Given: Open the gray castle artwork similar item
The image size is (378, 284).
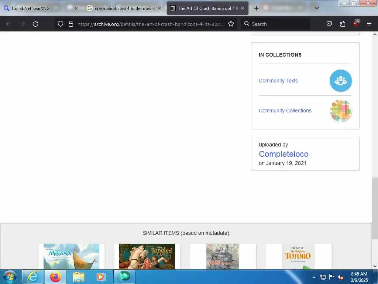Looking at the screenshot, I should click(223, 256).
